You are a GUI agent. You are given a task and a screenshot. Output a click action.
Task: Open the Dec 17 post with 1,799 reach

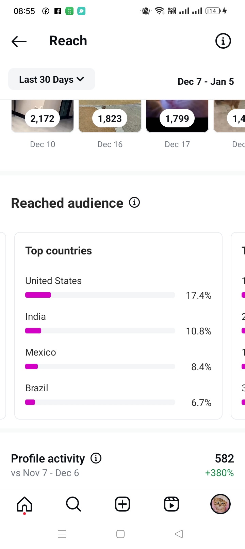click(177, 116)
